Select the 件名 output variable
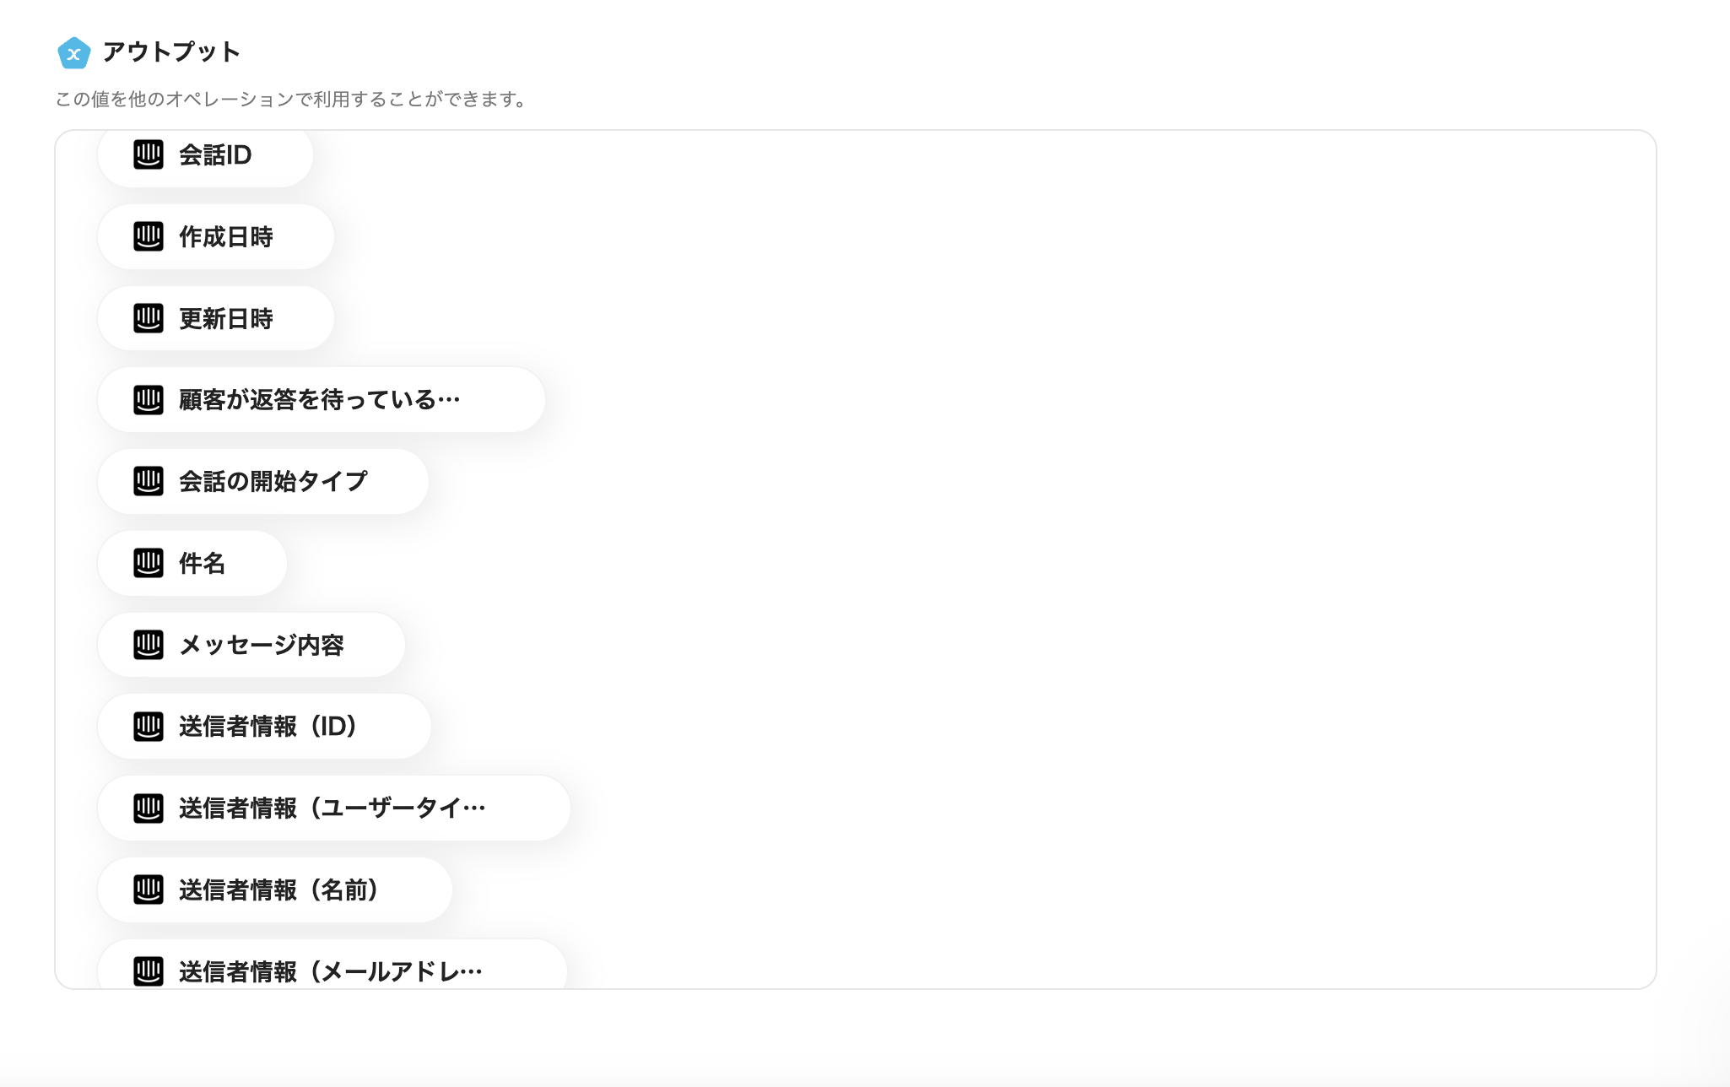Image resolution: width=1730 pixels, height=1087 pixels. [192, 563]
